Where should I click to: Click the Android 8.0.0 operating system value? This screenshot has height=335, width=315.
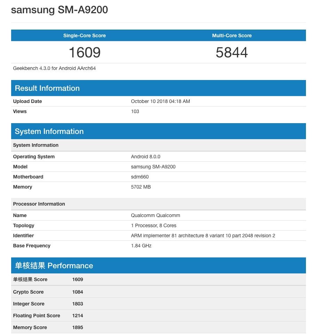(145, 157)
